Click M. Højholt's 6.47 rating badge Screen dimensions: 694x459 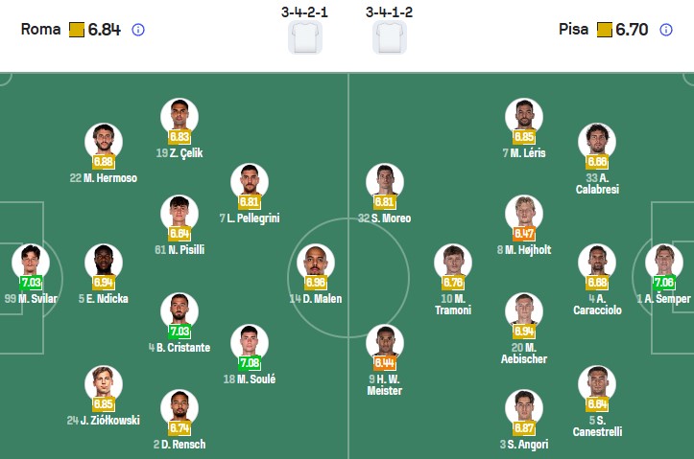[x=524, y=233]
